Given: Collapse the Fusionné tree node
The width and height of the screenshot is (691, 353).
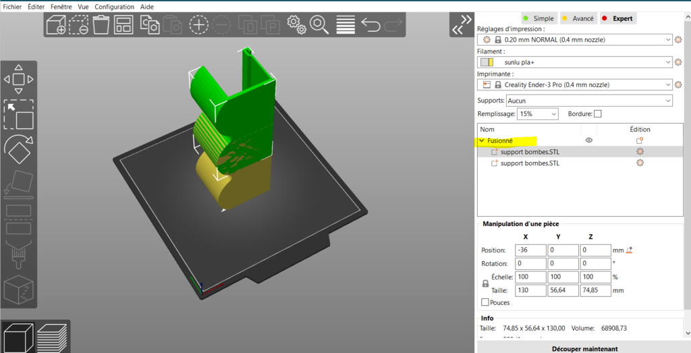Looking at the screenshot, I should click(482, 140).
